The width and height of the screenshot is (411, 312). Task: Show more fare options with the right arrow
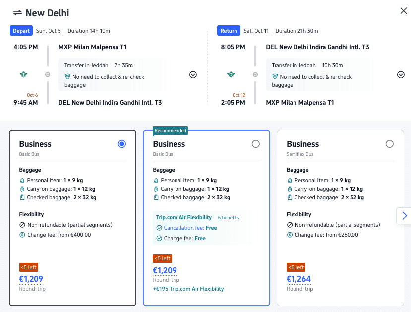tap(404, 215)
